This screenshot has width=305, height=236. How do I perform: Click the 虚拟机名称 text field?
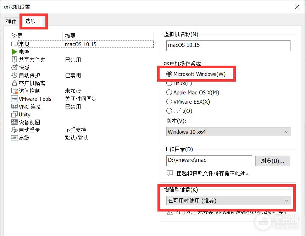click(228, 45)
